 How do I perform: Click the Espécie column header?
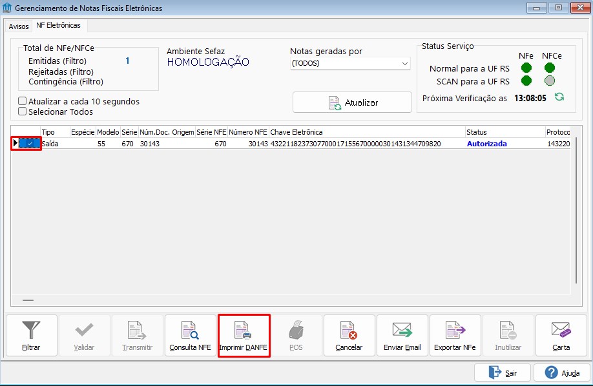point(83,132)
